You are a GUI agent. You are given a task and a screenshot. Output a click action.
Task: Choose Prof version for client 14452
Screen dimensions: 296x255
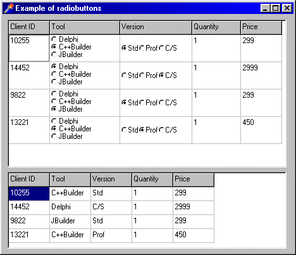point(142,75)
